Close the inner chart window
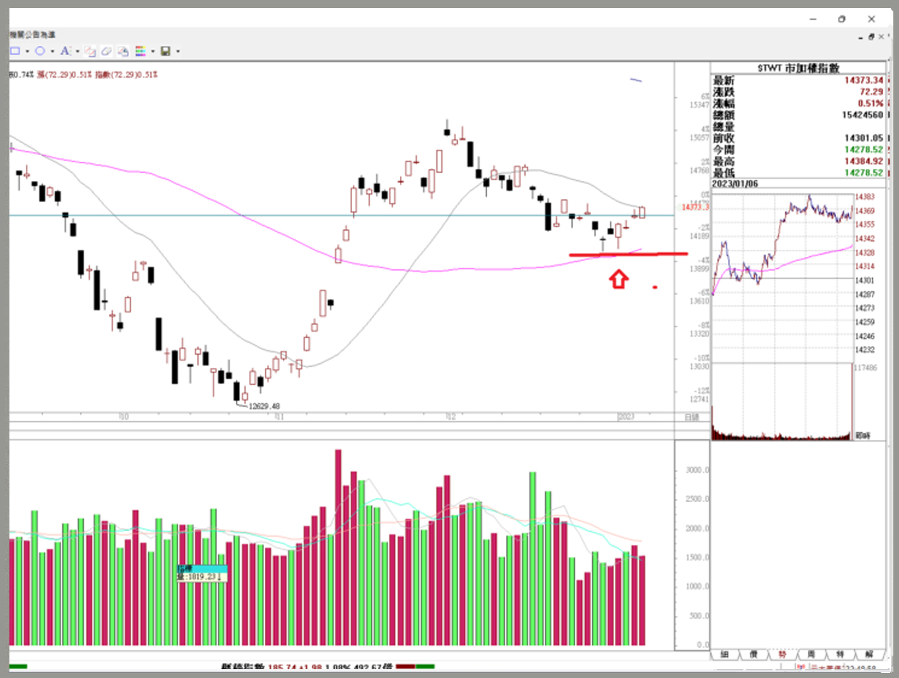This screenshot has width=899, height=678. (x=881, y=36)
